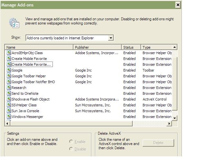Select the Disable radio button
206x165 pixels.
point(71,149)
